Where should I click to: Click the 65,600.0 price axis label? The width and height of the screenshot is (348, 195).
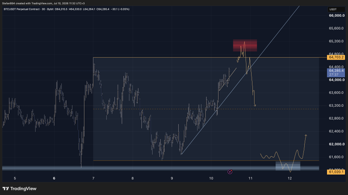tap(337, 28)
